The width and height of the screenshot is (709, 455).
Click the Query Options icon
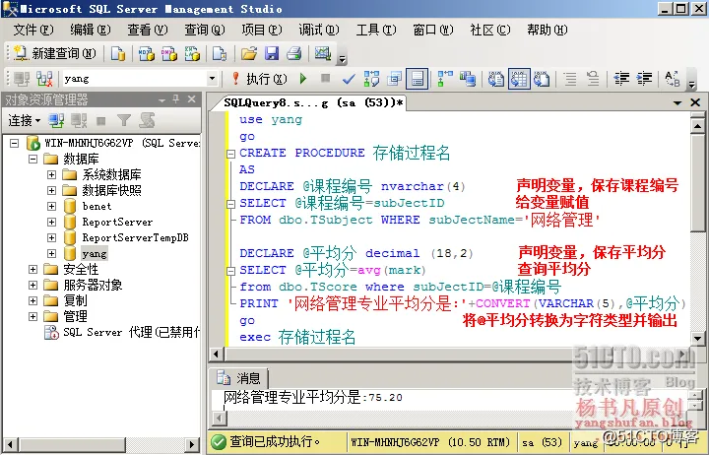(394, 79)
